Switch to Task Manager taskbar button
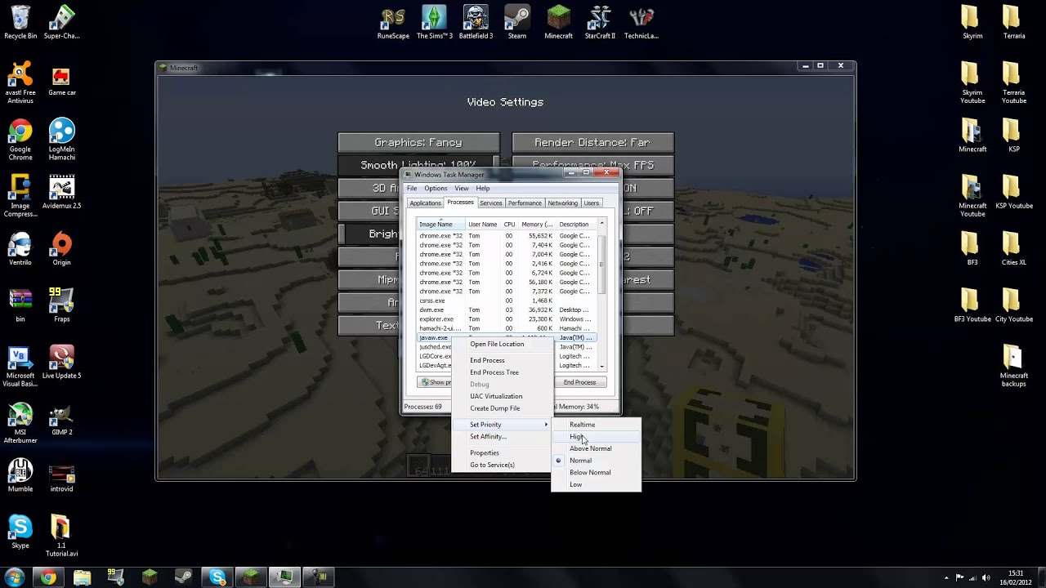 284,577
